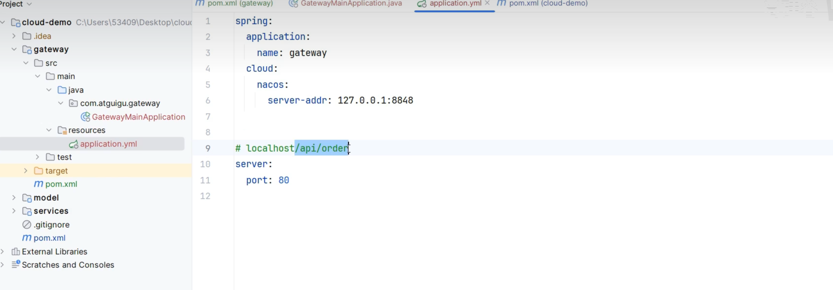Click the Scratches and Consoles icon

point(15,265)
